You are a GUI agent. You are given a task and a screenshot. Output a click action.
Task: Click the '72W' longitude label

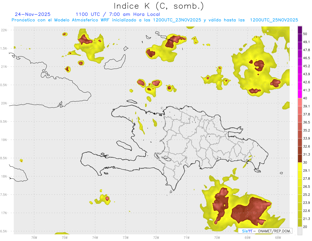[x=156, y=237]
